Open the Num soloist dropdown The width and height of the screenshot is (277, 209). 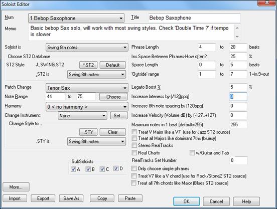click(x=76, y=18)
